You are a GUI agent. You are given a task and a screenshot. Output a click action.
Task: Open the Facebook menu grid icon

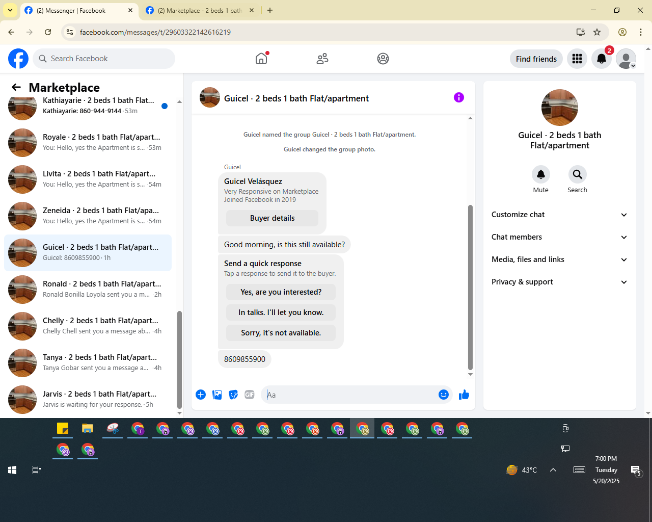pos(577,59)
